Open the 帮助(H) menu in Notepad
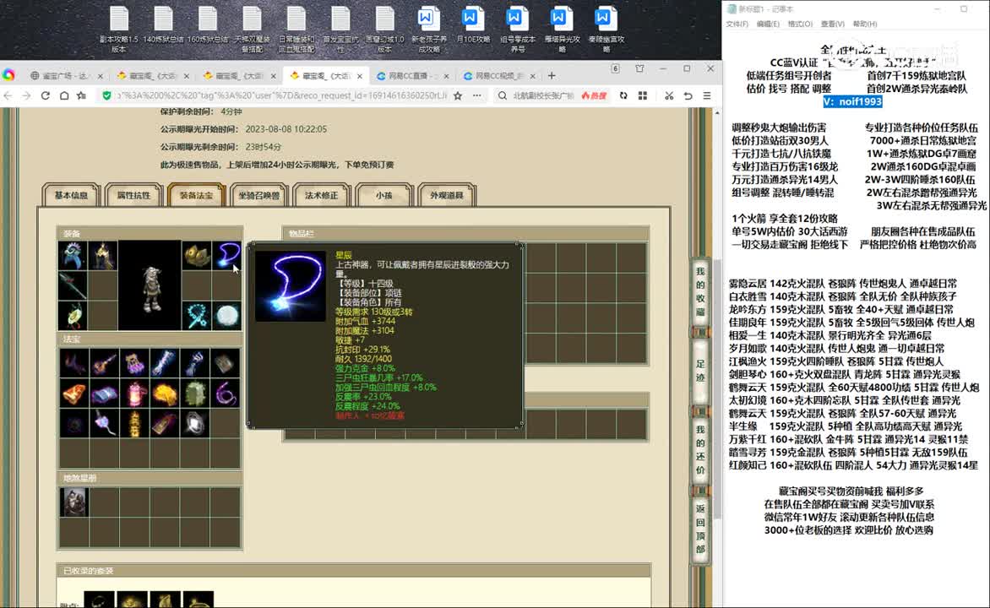 coord(865,24)
